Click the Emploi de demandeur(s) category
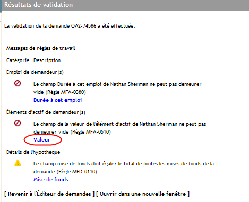249x202 pixels. coord(35,72)
